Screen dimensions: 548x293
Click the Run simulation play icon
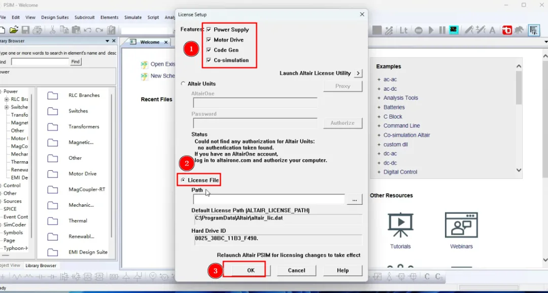coord(431,30)
